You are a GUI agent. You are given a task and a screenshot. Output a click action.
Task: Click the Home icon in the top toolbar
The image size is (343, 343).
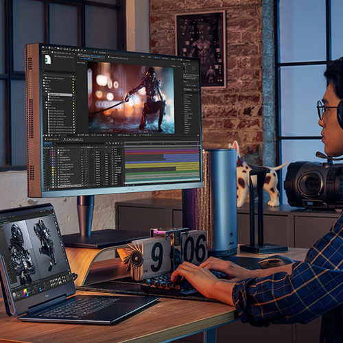click(43, 47)
